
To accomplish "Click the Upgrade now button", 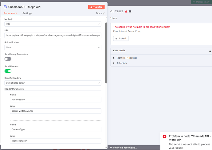I will (x=201, y=2).
